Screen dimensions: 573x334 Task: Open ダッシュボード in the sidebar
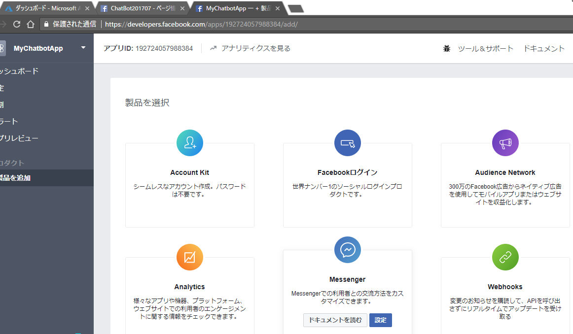19,71
